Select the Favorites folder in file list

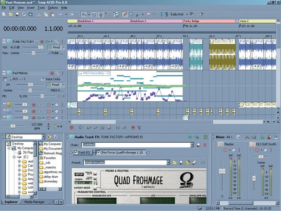(47, 158)
